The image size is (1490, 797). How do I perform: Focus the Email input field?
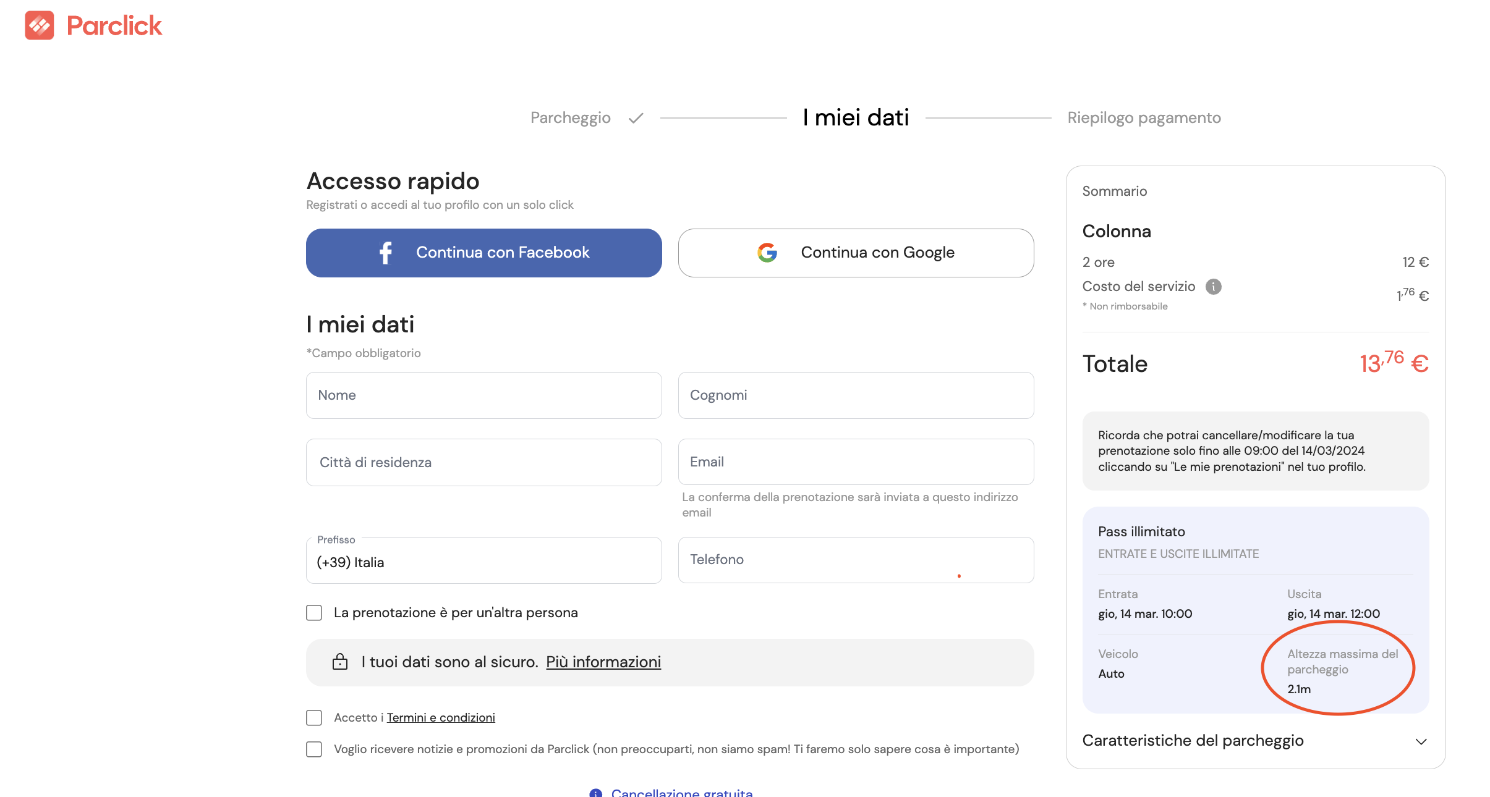(856, 462)
